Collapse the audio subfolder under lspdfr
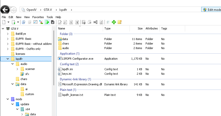The width and height of the screenshot is (221, 116). tap(13, 64)
